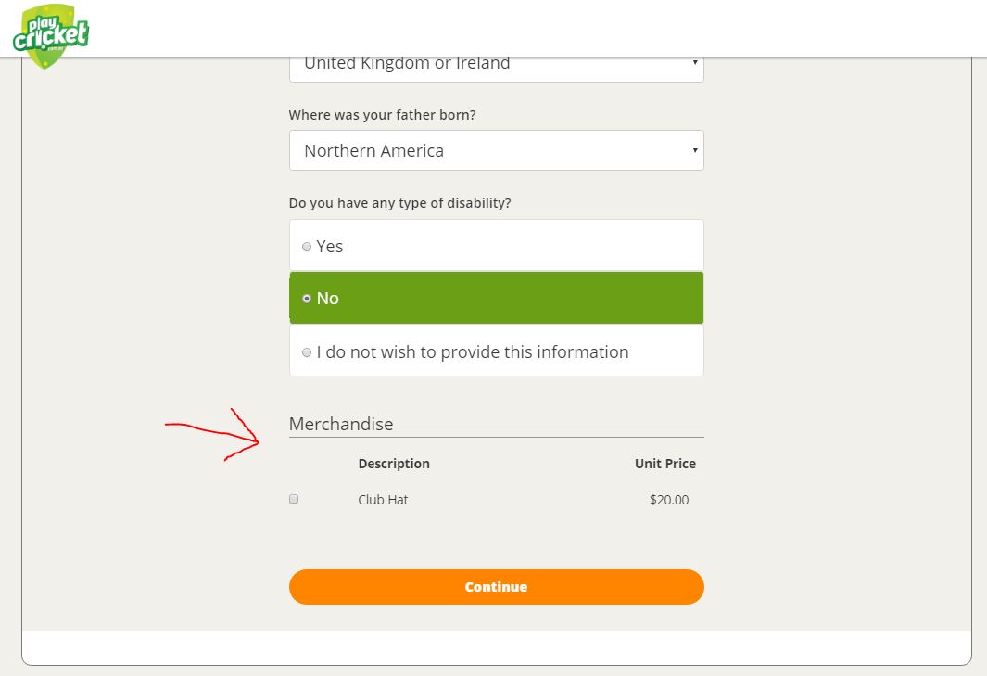
Task: Click the Unit Price column header
Action: 665,464
